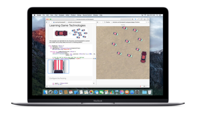
Task: Open the Learning GameplayKit breadcrumb menu
Action: (x=59, y=22)
